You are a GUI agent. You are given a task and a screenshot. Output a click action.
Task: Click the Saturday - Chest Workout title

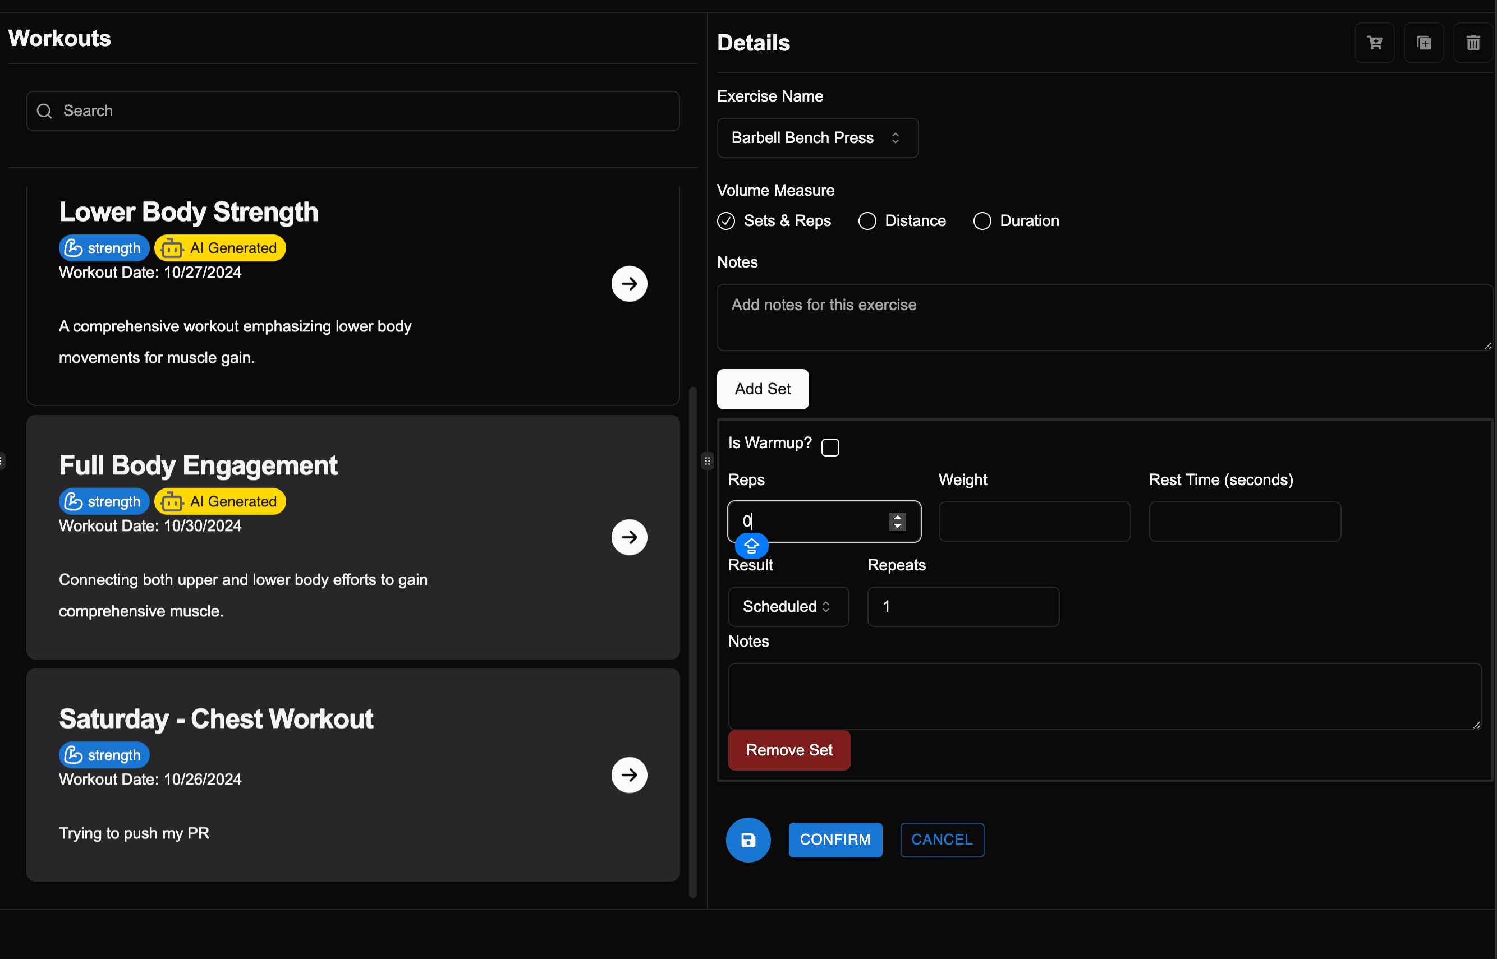coord(216,718)
